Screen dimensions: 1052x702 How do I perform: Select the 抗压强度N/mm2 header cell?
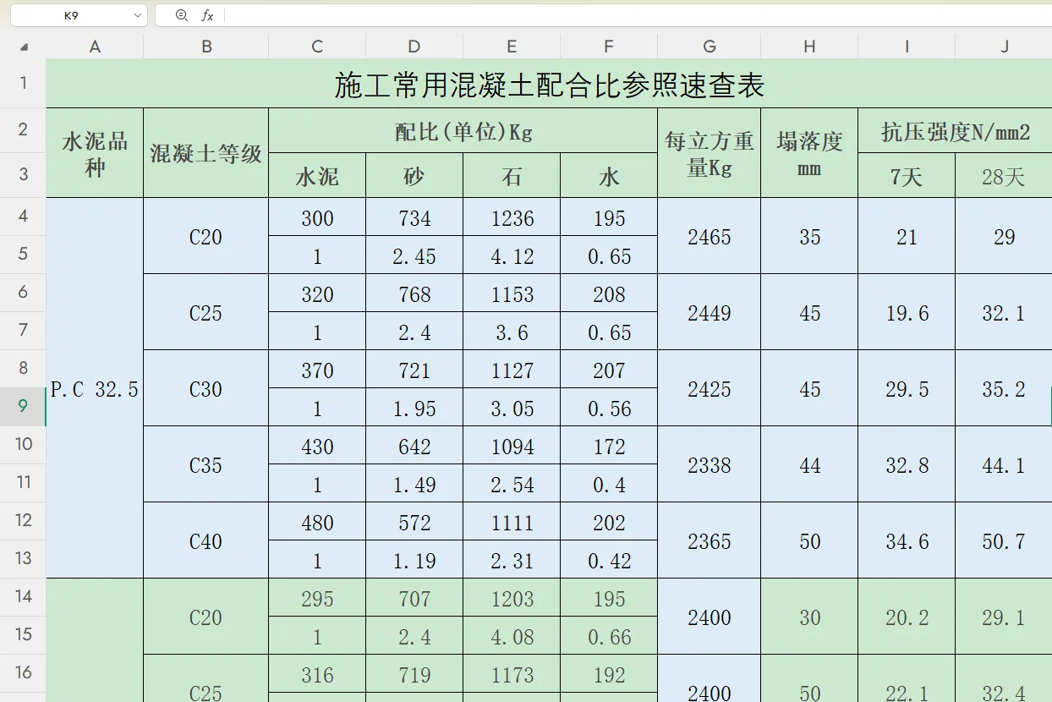(954, 132)
